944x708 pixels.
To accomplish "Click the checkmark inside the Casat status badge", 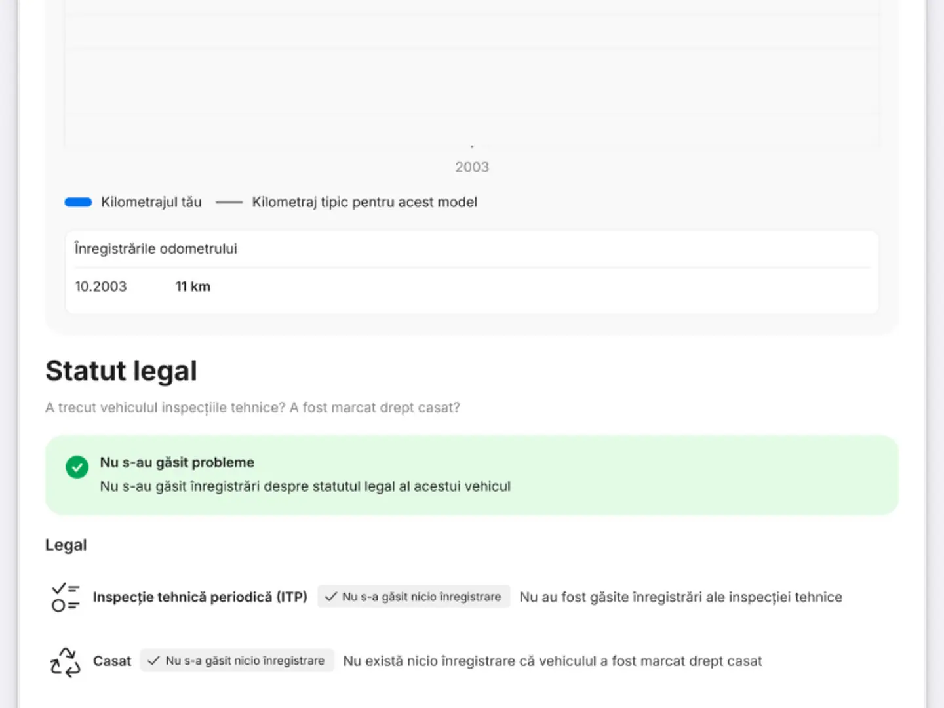I will tap(153, 661).
